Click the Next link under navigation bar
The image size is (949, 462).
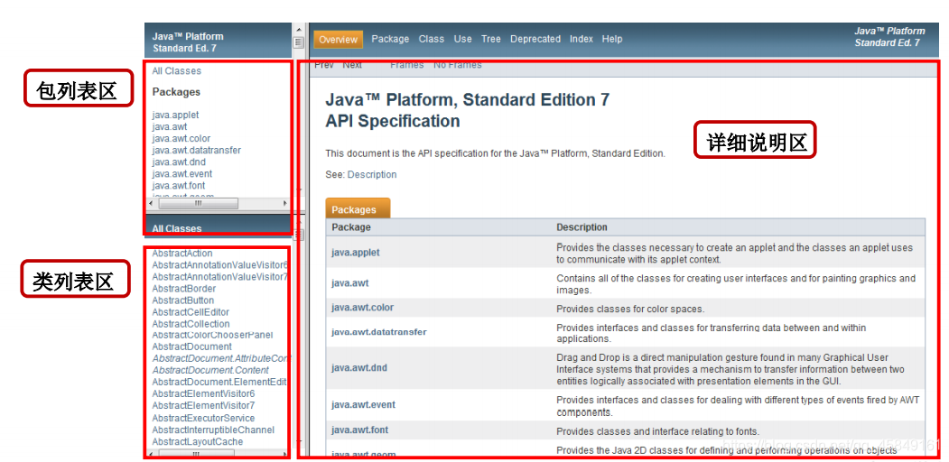pyautogui.click(x=352, y=65)
